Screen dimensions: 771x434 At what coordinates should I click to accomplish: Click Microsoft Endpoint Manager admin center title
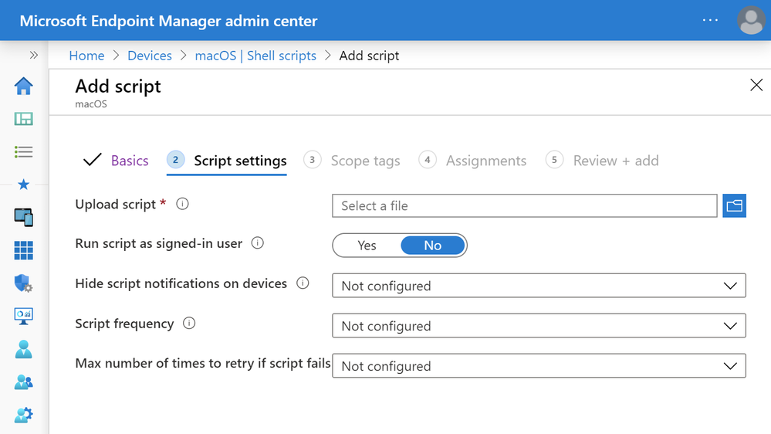(x=169, y=21)
